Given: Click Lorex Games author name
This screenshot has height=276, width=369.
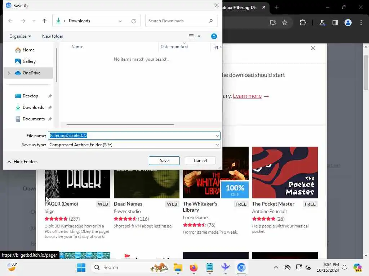Looking at the screenshot, I should click(x=196, y=217).
